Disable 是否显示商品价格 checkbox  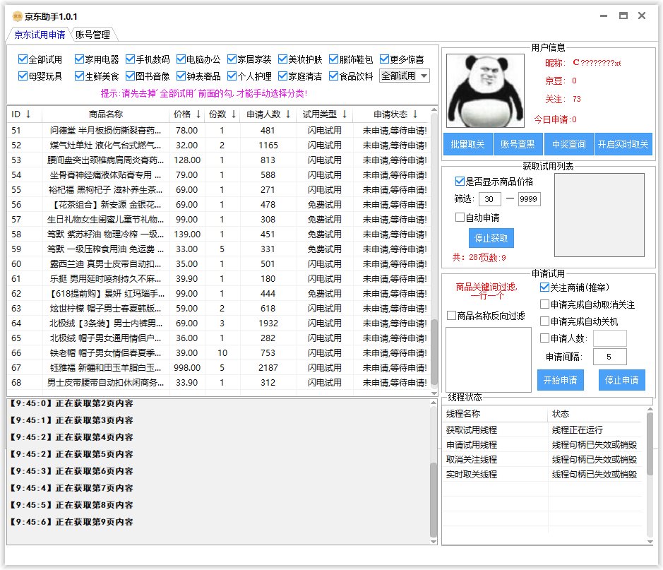460,182
